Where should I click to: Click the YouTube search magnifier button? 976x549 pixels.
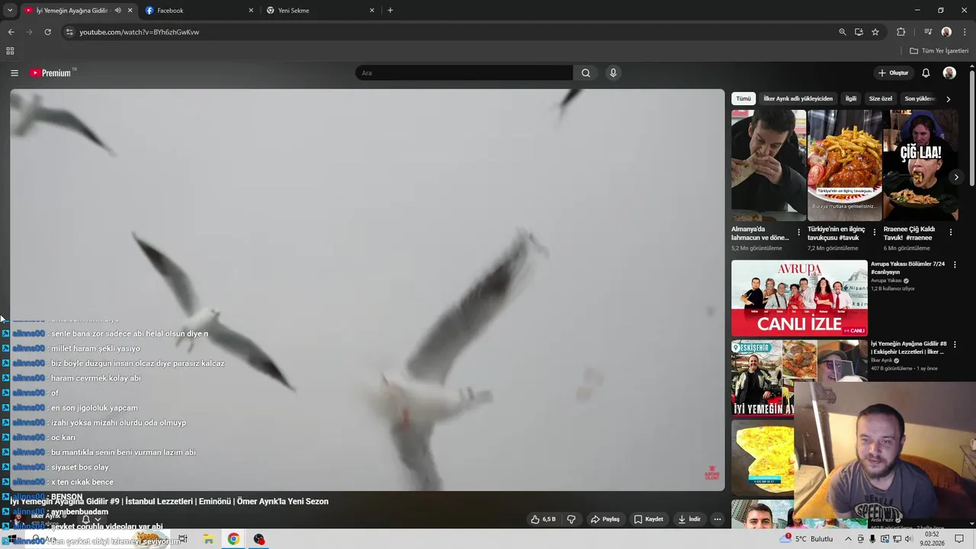click(586, 73)
